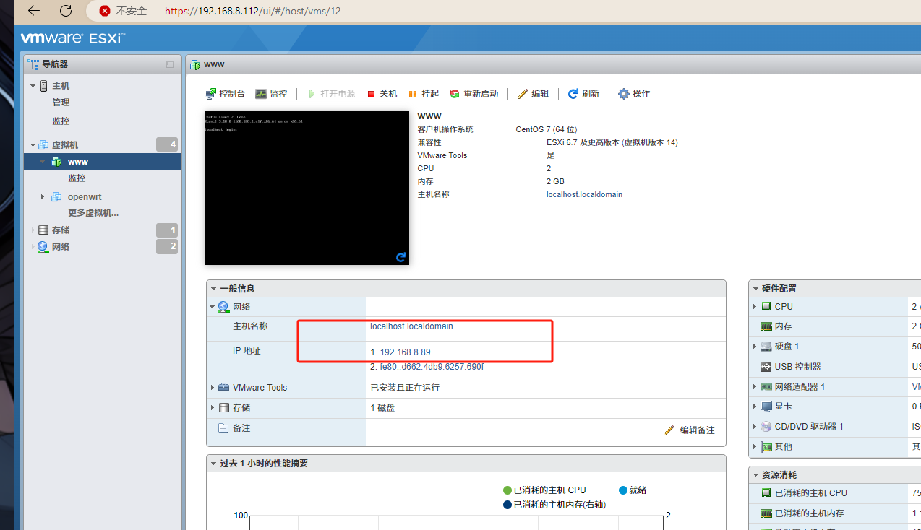
Task: Click 更多虚拟机... link
Action: coord(93,213)
